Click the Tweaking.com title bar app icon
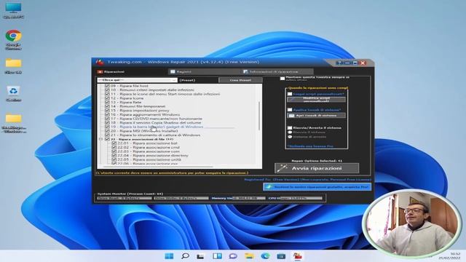Image resolution: width=466 pixels, height=262 pixels. pos(100,62)
